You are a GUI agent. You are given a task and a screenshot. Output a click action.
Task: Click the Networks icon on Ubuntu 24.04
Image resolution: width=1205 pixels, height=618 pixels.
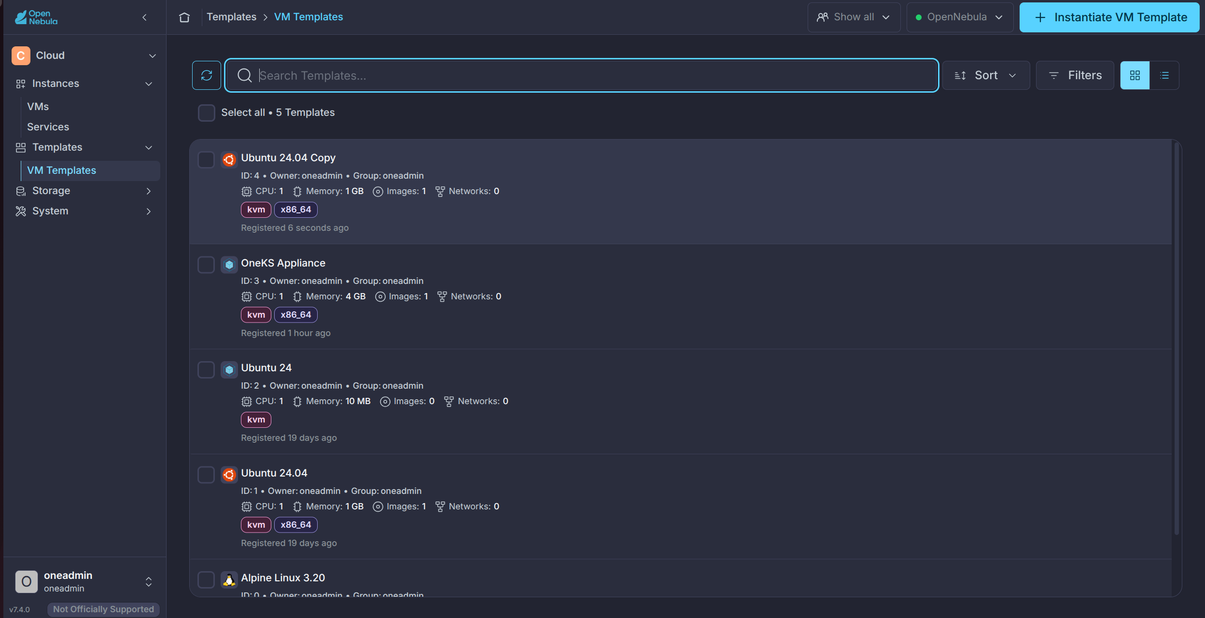click(x=440, y=506)
